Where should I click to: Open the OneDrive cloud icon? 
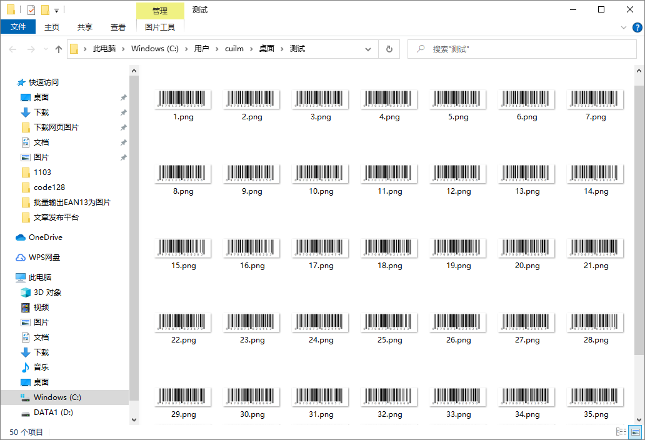click(x=21, y=237)
